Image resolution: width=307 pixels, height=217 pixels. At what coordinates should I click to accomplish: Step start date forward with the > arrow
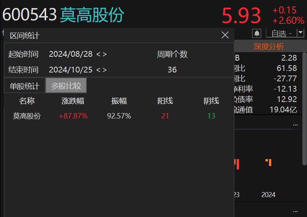click(105, 54)
